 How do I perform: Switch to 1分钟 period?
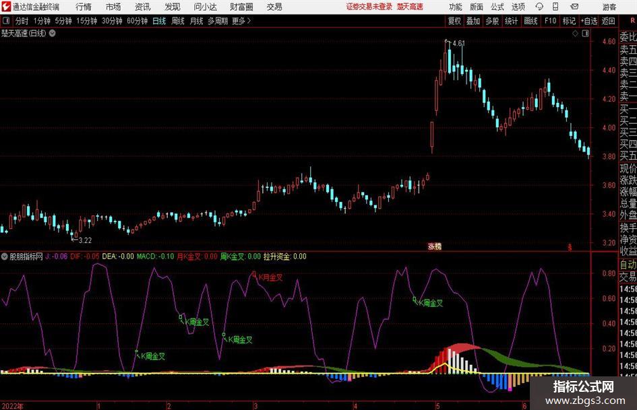[x=42, y=21]
